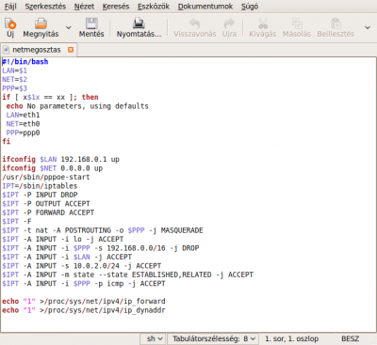
Task: Open the Szerkesztés menu
Action: pos(45,7)
